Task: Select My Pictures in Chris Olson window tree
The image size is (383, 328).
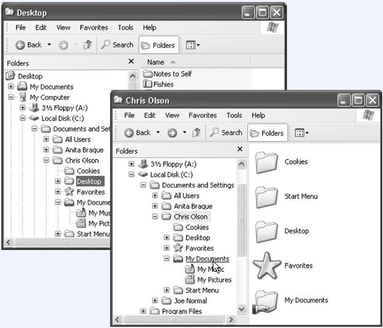Action: (x=208, y=279)
